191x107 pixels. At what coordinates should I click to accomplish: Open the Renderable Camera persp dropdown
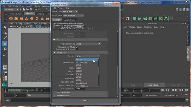[x=88, y=44]
